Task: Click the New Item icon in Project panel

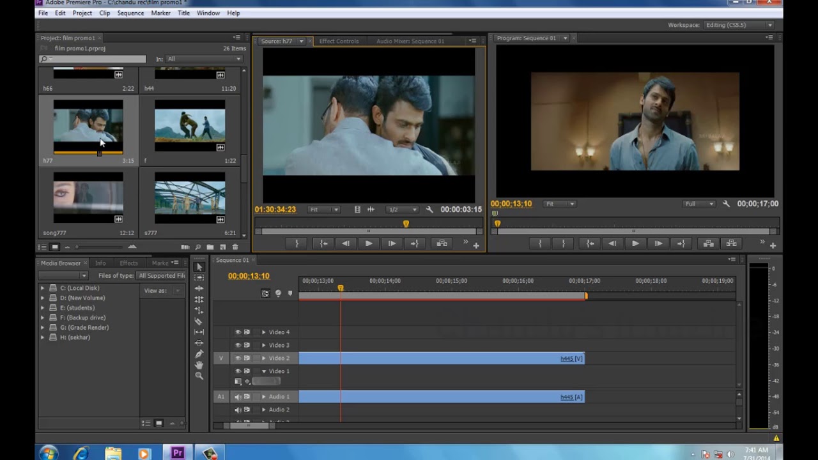Action: (223, 247)
